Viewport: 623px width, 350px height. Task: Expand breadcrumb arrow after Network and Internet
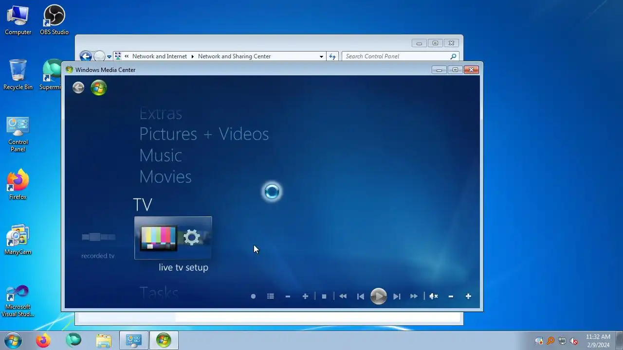(x=193, y=56)
